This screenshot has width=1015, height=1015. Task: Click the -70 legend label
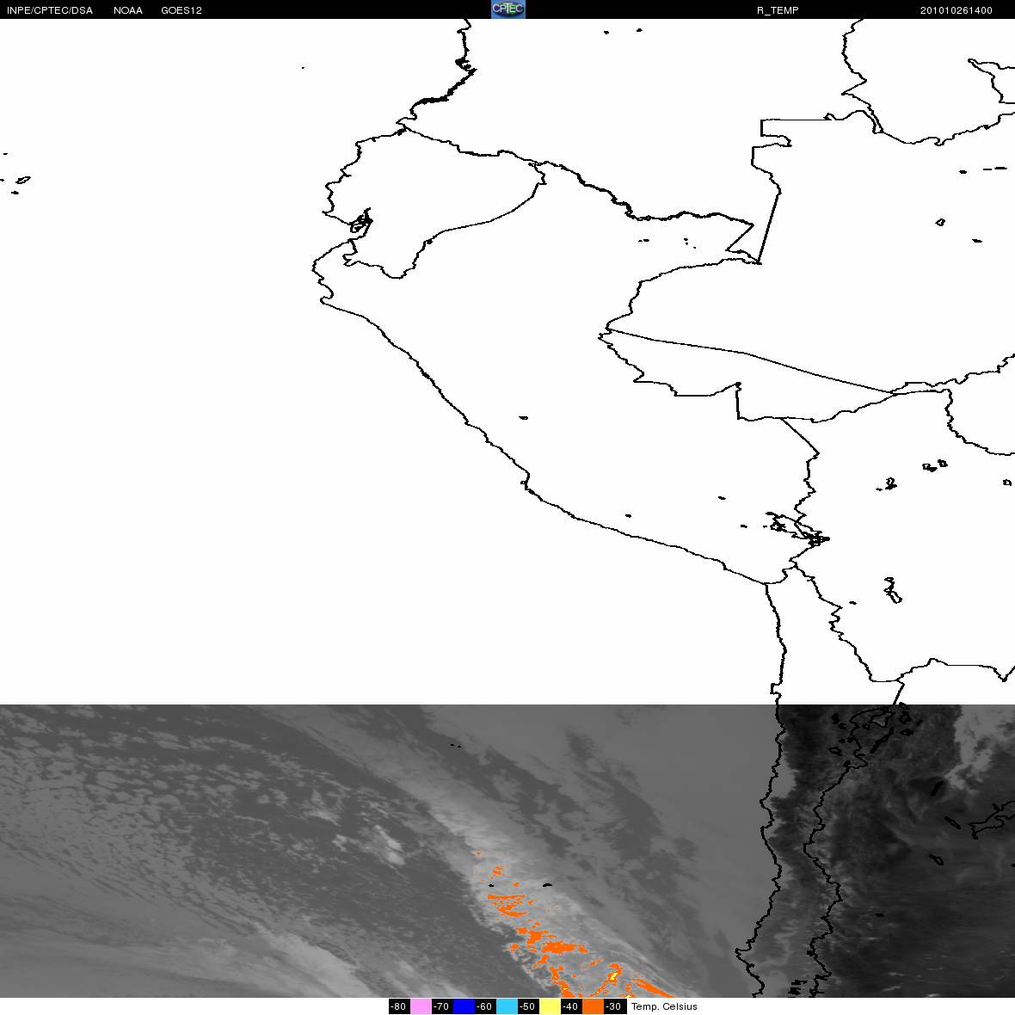(442, 1006)
